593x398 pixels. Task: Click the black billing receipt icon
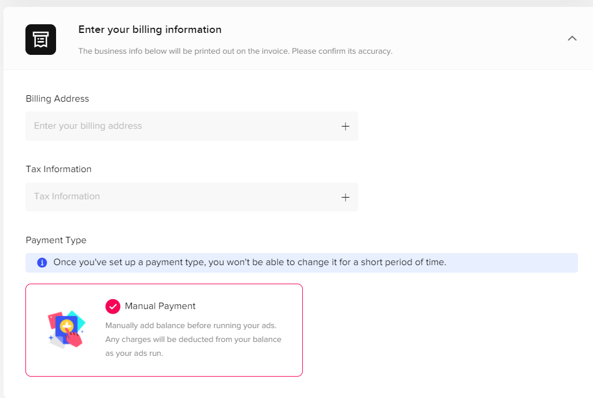pyautogui.click(x=40, y=40)
